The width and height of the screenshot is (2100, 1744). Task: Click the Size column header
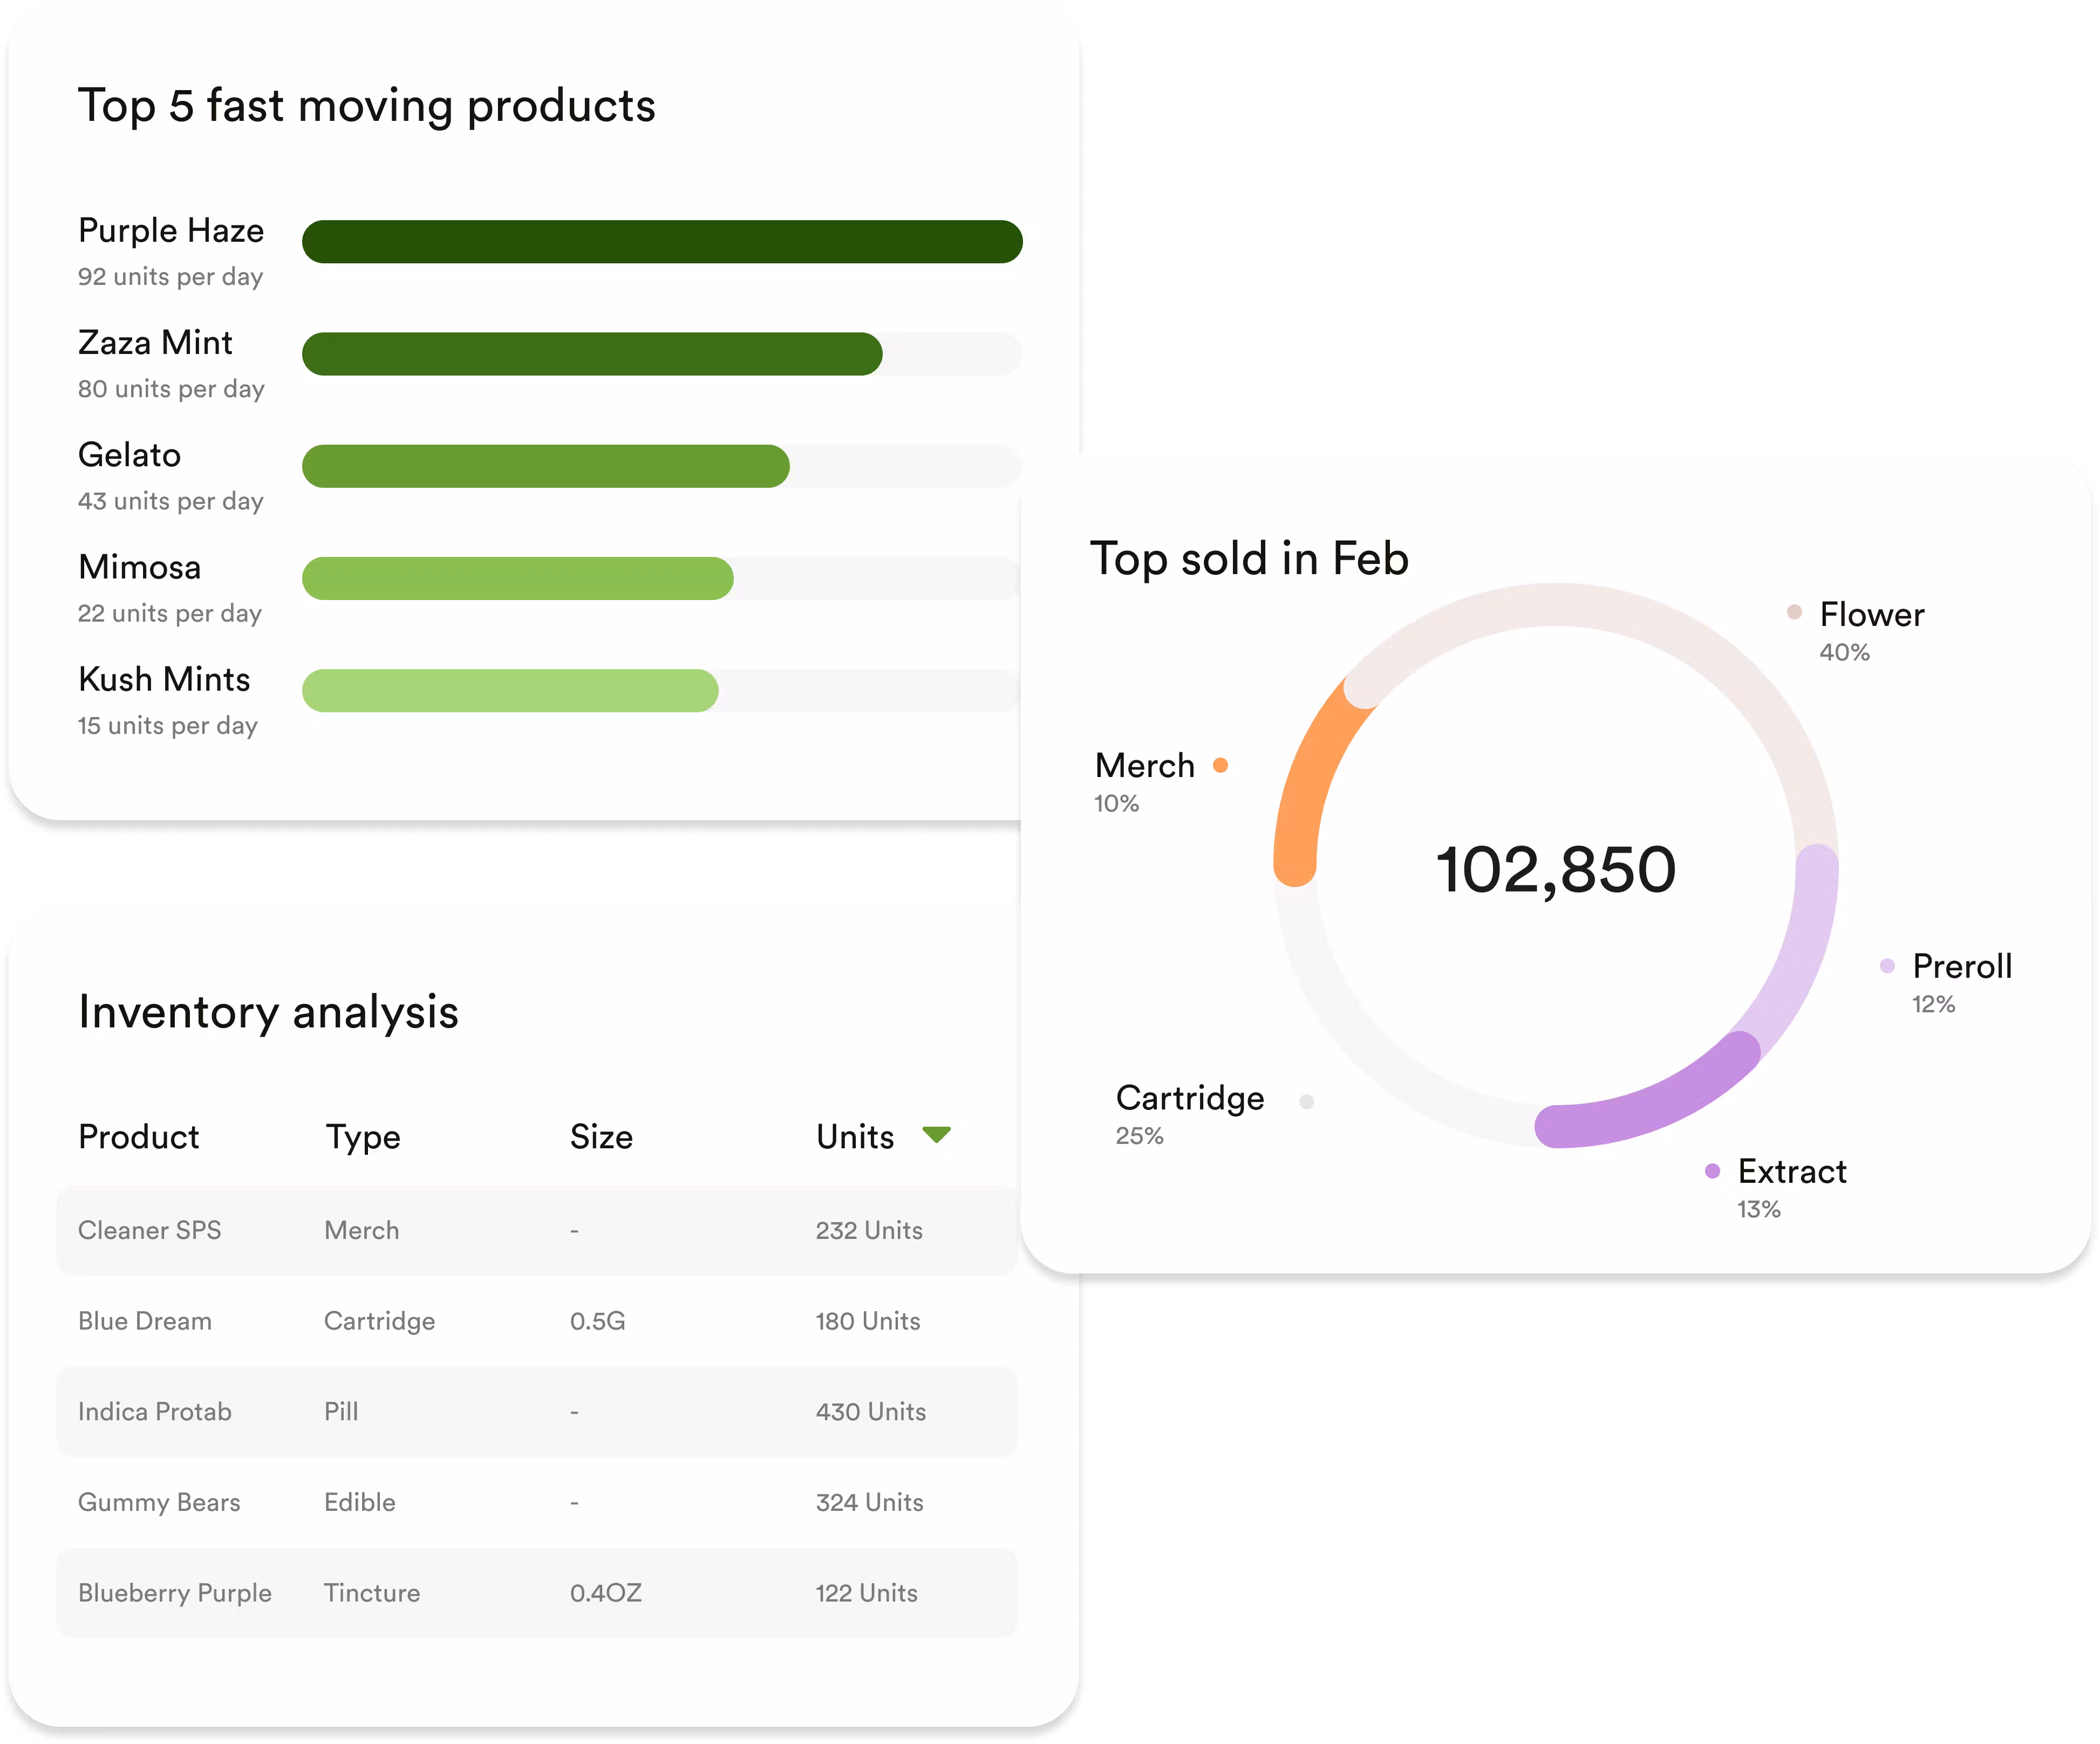coord(601,1137)
